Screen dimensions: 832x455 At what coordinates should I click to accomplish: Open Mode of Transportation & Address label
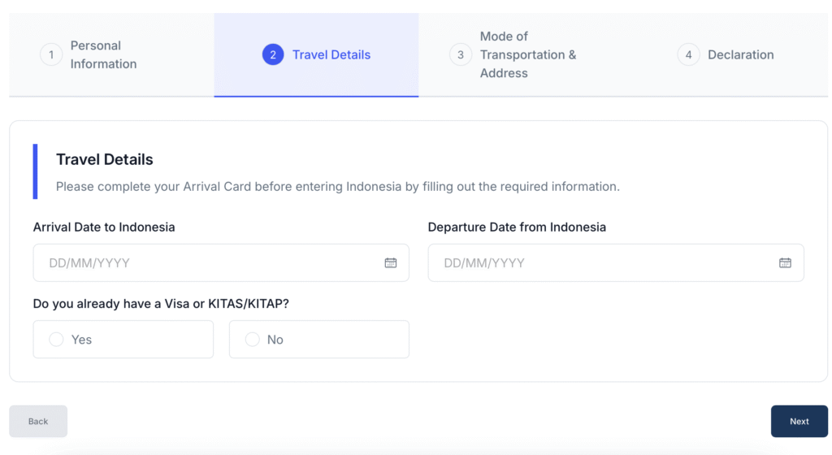coord(527,55)
